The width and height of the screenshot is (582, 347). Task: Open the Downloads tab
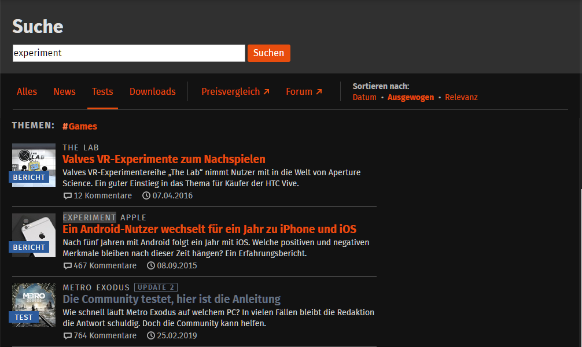coord(153,92)
